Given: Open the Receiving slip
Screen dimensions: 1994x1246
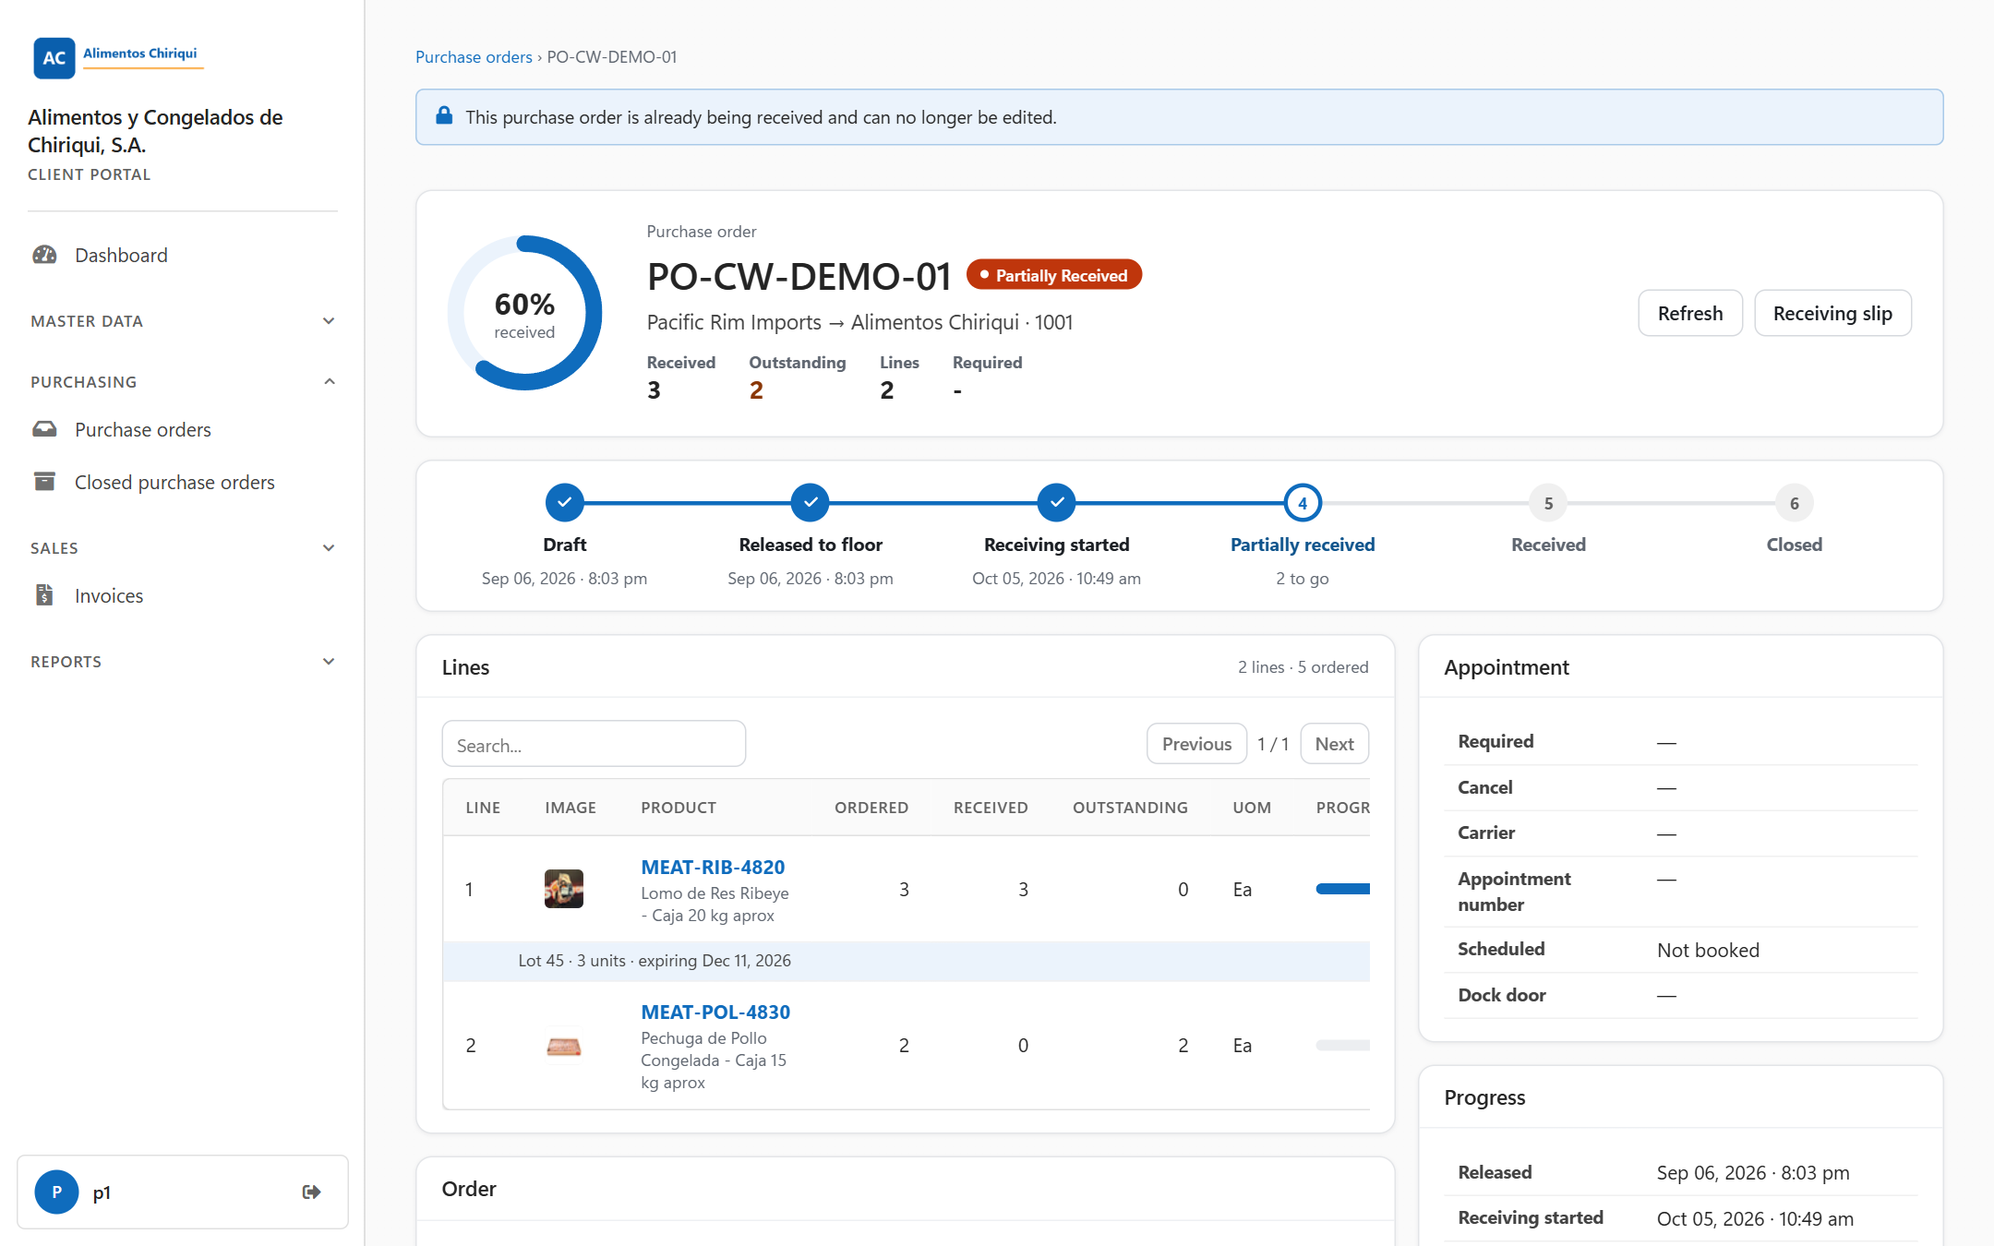Looking at the screenshot, I should point(1832,313).
